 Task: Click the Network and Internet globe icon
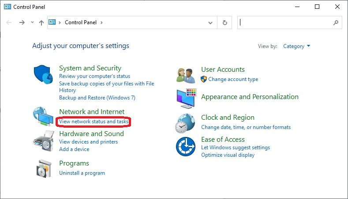(x=43, y=116)
